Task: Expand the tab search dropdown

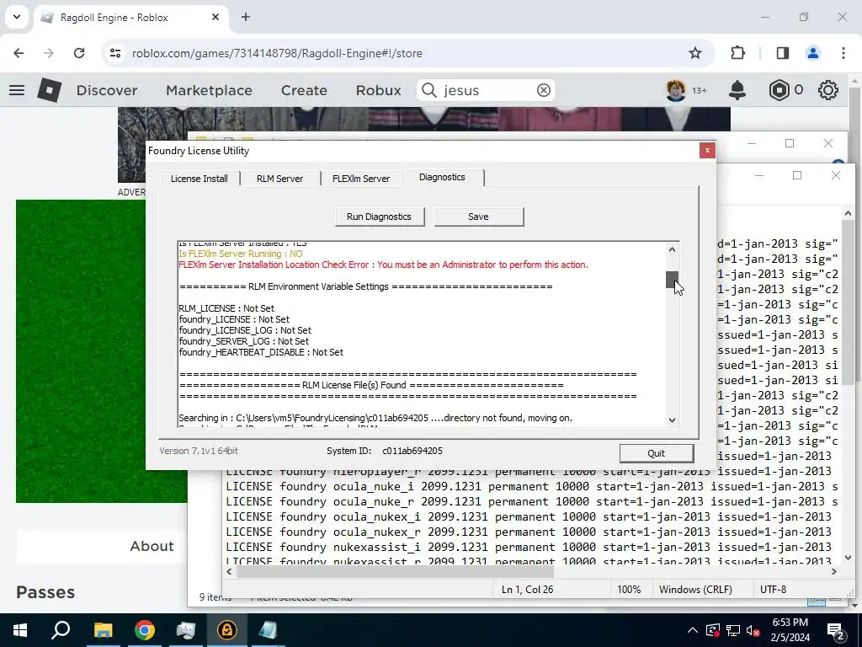Action: 17,17
